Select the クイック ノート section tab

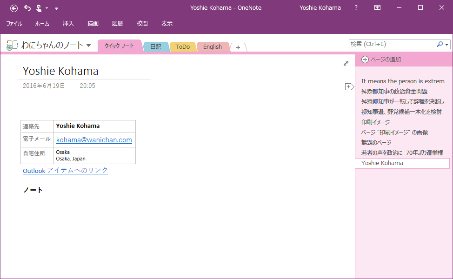coord(119,46)
